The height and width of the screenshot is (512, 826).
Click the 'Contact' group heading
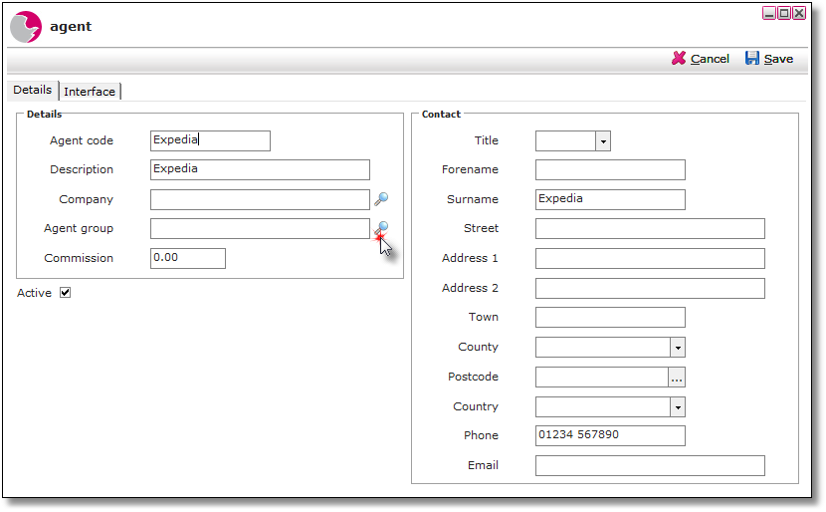pyautogui.click(x=441, y=114)
